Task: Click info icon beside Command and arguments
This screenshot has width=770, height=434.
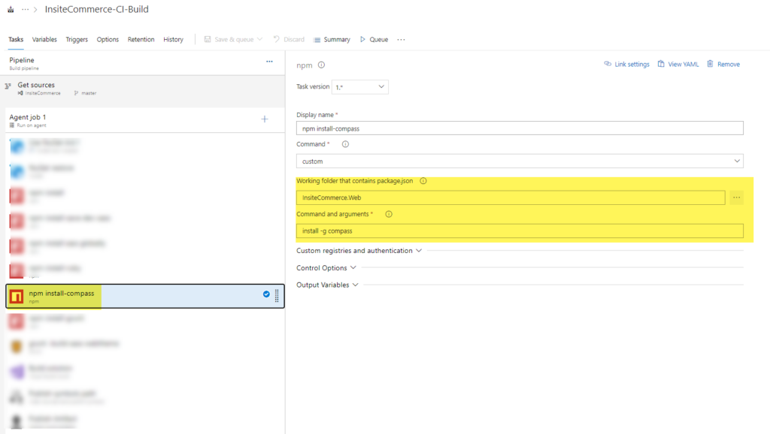Action: pos(389,214)
